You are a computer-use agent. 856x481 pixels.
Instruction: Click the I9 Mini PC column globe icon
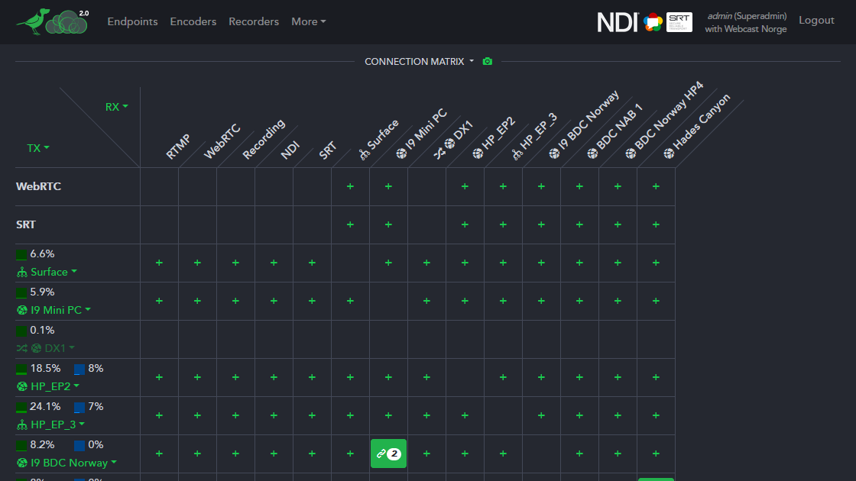point(401,153)
